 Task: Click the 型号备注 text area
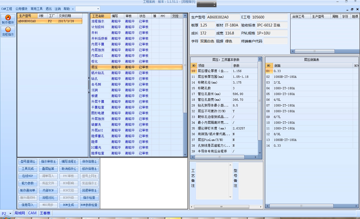250,181
